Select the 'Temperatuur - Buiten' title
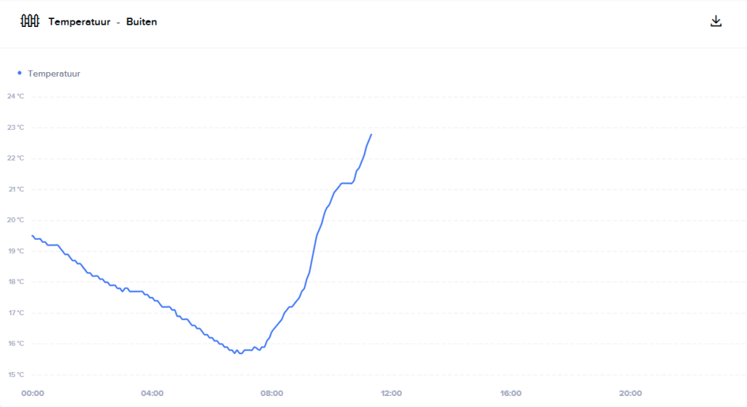 (103, 22)
